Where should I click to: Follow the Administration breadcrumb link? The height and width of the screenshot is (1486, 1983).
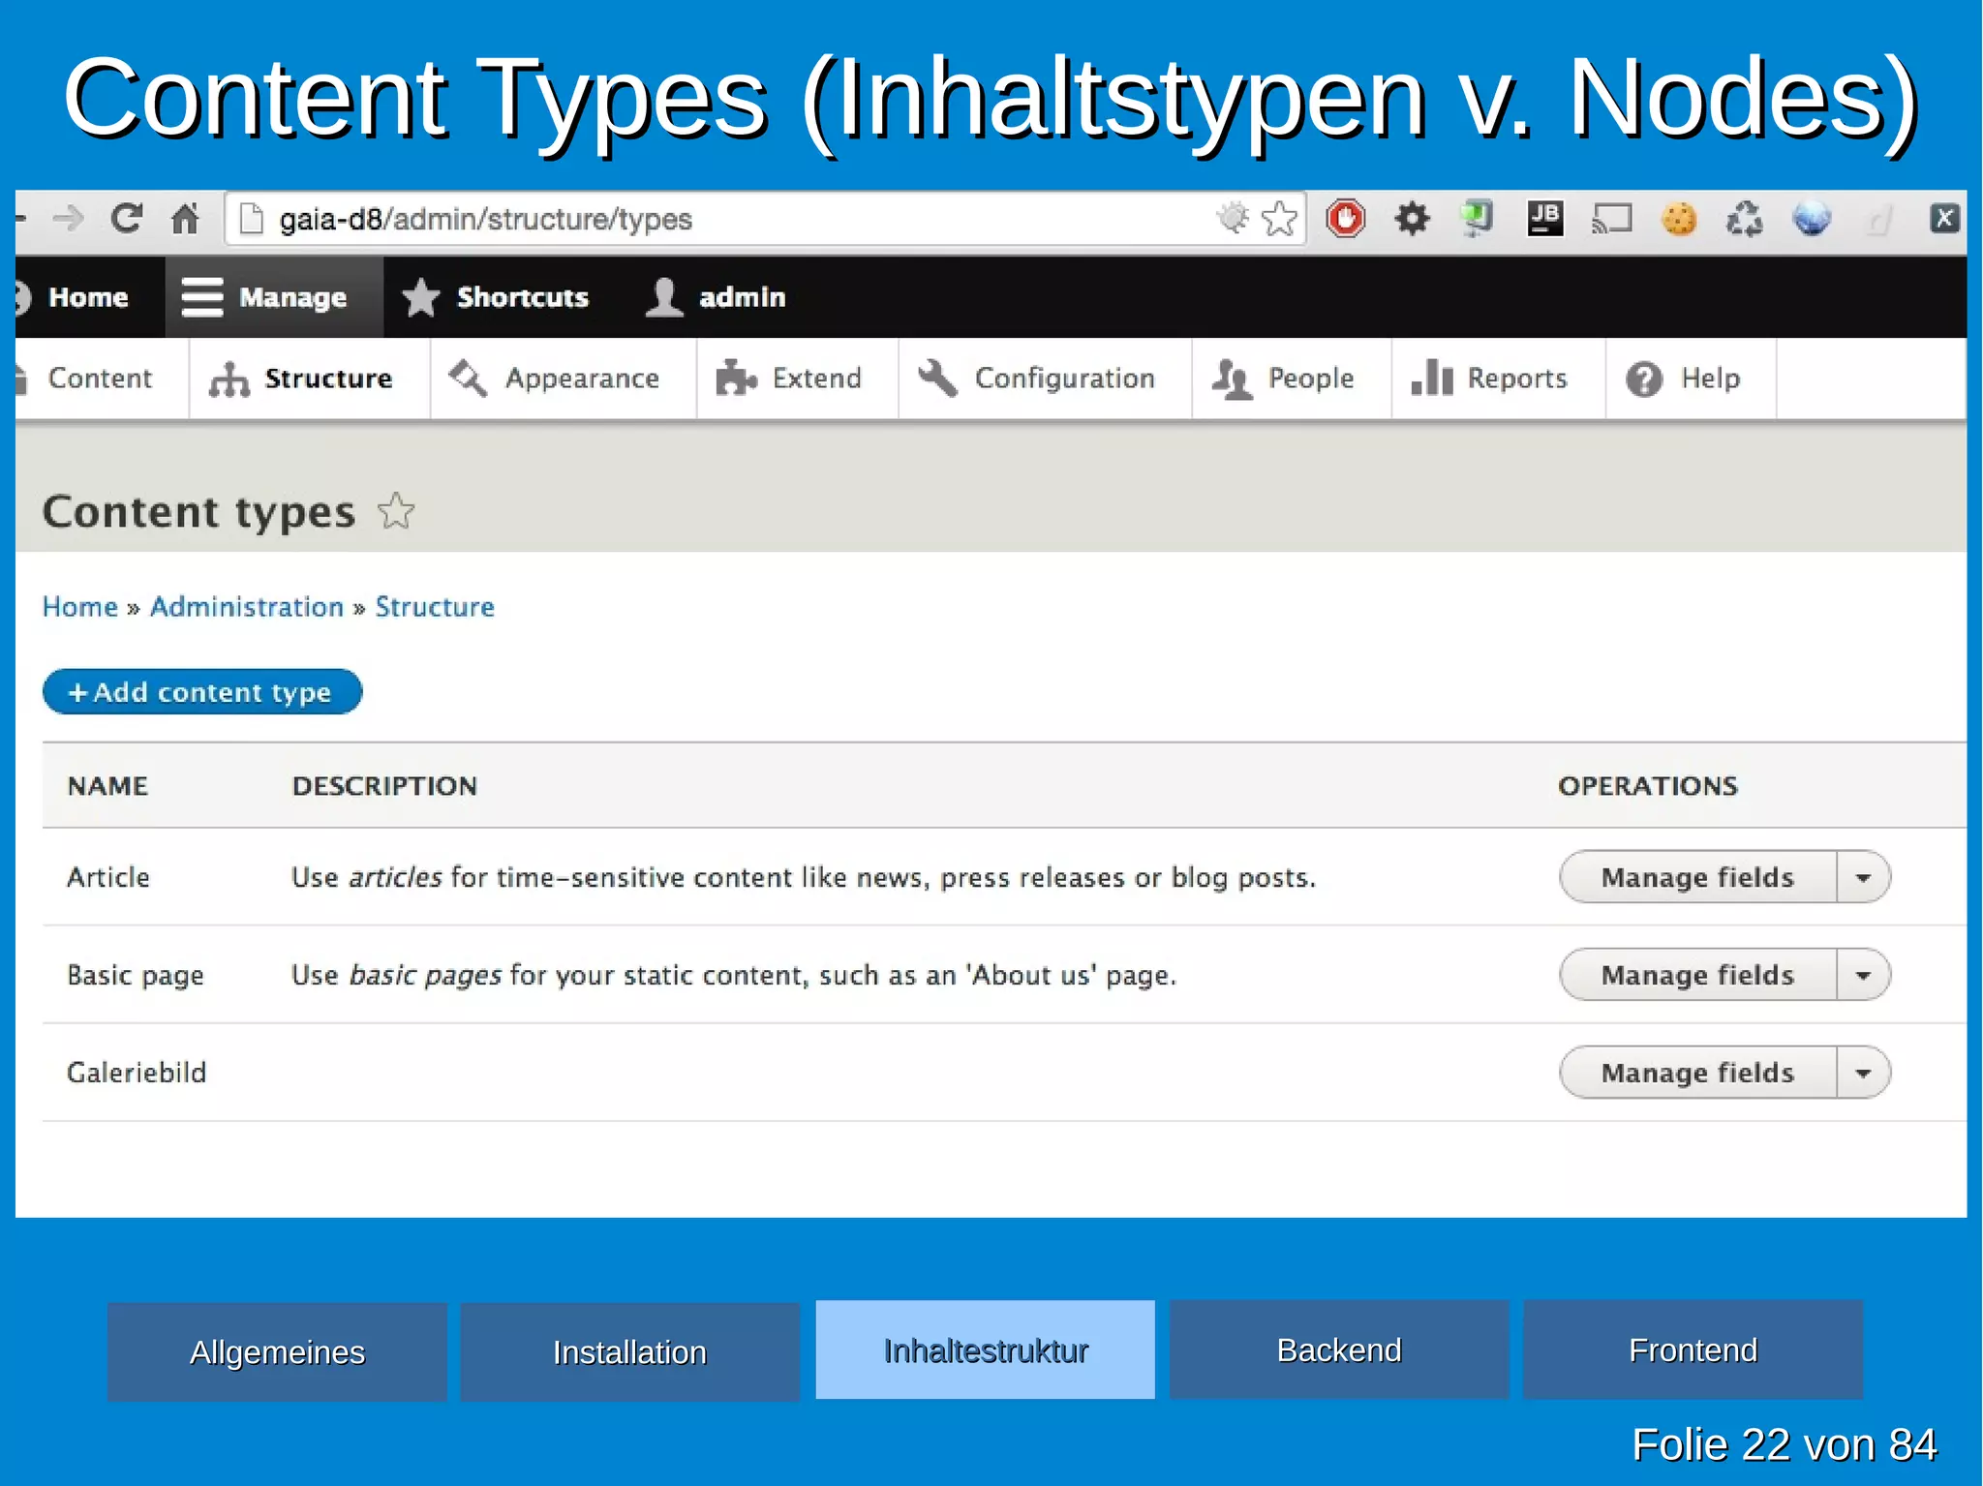(247, 607)
